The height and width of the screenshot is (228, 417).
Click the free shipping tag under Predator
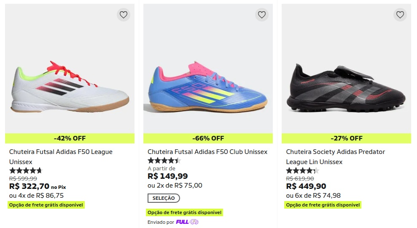click(323, 205)
